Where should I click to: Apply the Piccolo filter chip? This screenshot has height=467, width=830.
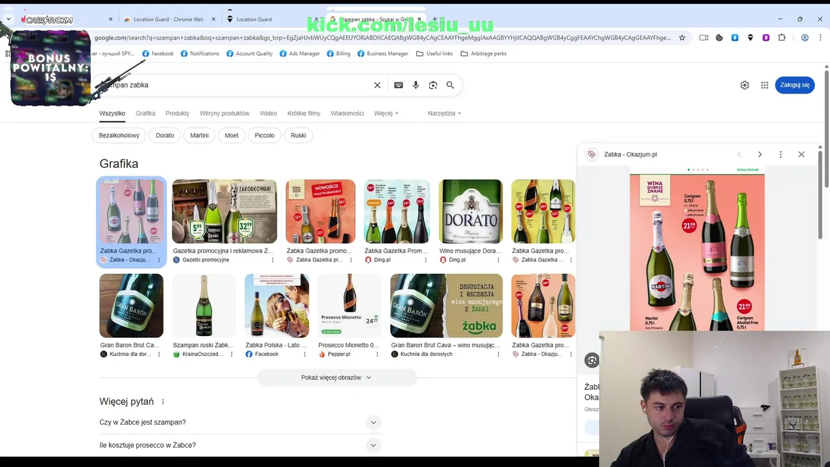pyautogui.click(x=265, y=136)
